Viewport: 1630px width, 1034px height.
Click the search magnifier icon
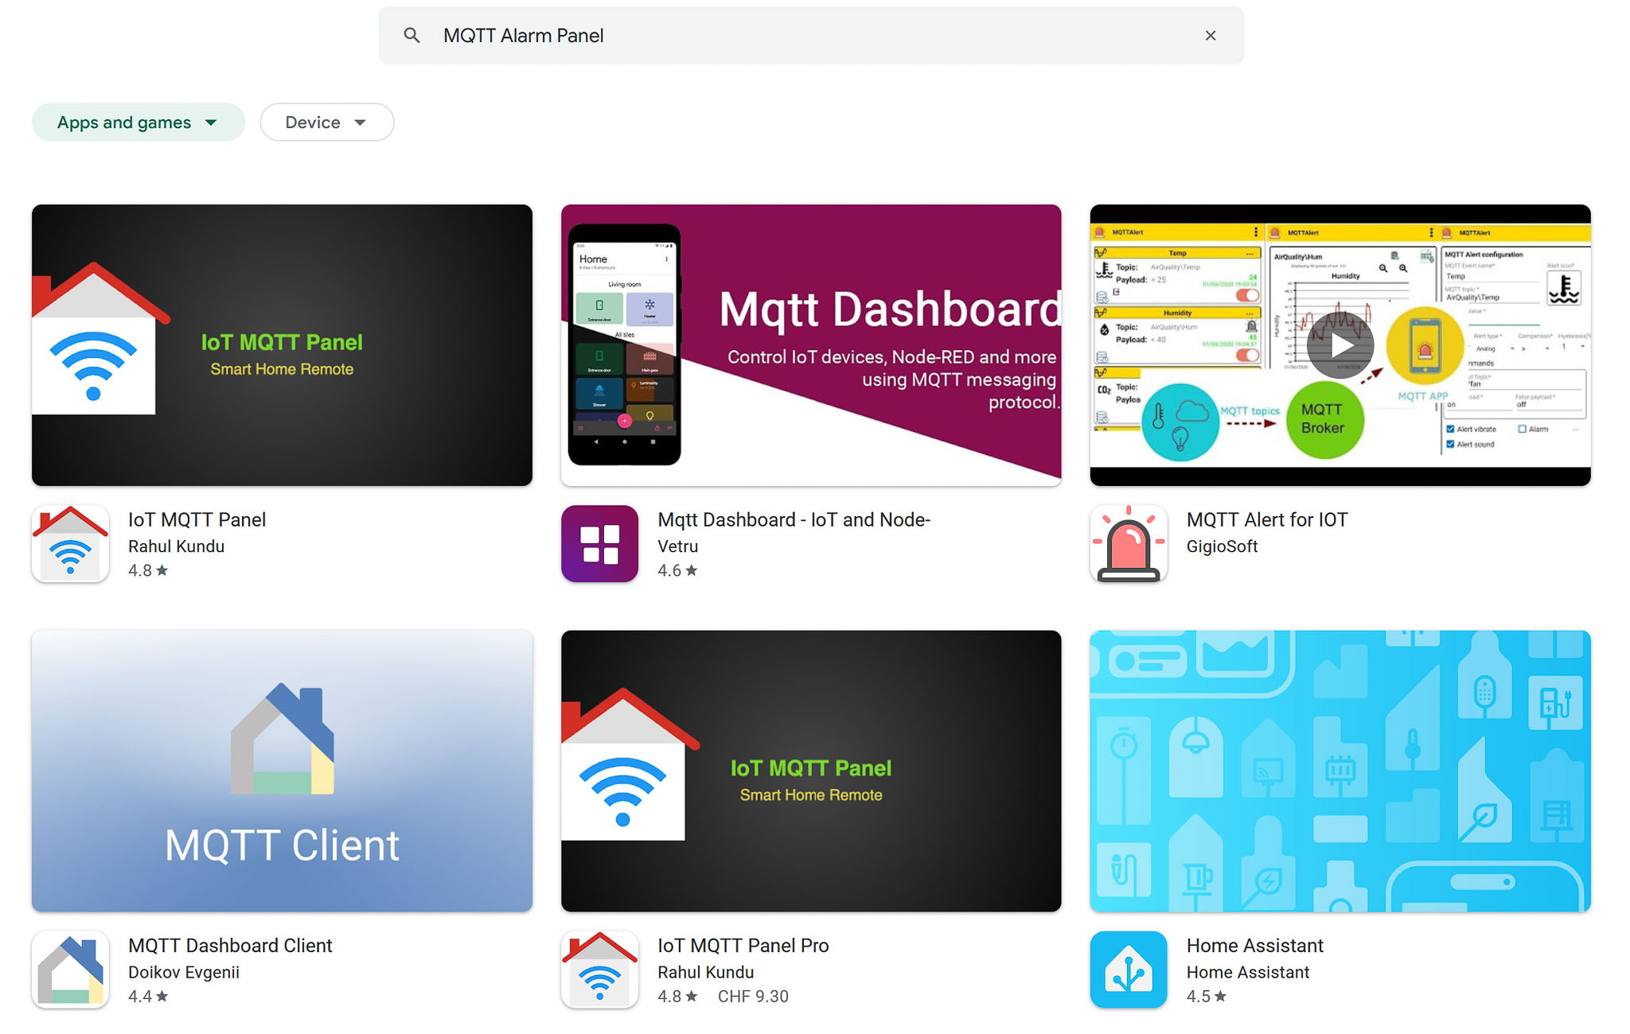click(x=411, y=35)
